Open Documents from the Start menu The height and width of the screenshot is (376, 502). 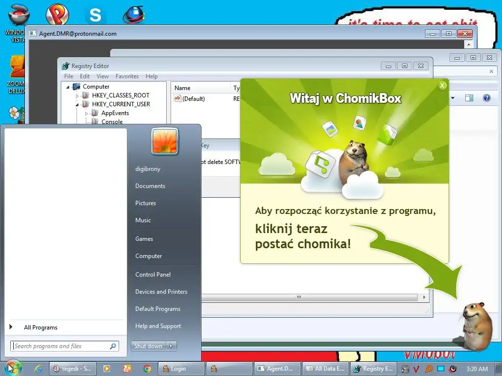[x=150, y=186]
